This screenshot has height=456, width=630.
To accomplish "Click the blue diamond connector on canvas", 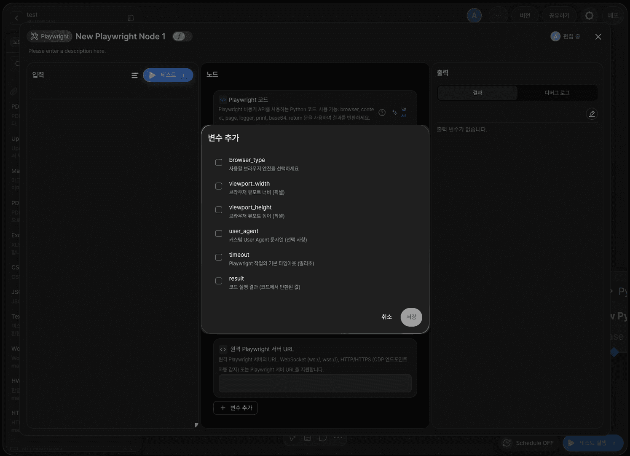I will pos(614,352).
